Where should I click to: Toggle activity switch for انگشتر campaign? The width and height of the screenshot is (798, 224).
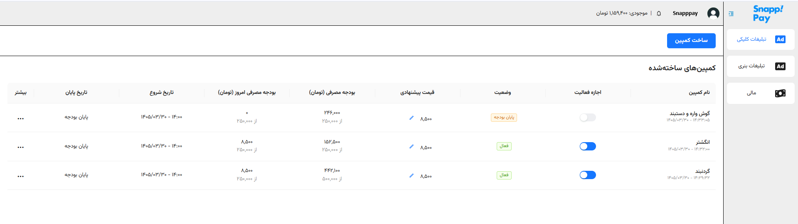[x=588, y=146]
